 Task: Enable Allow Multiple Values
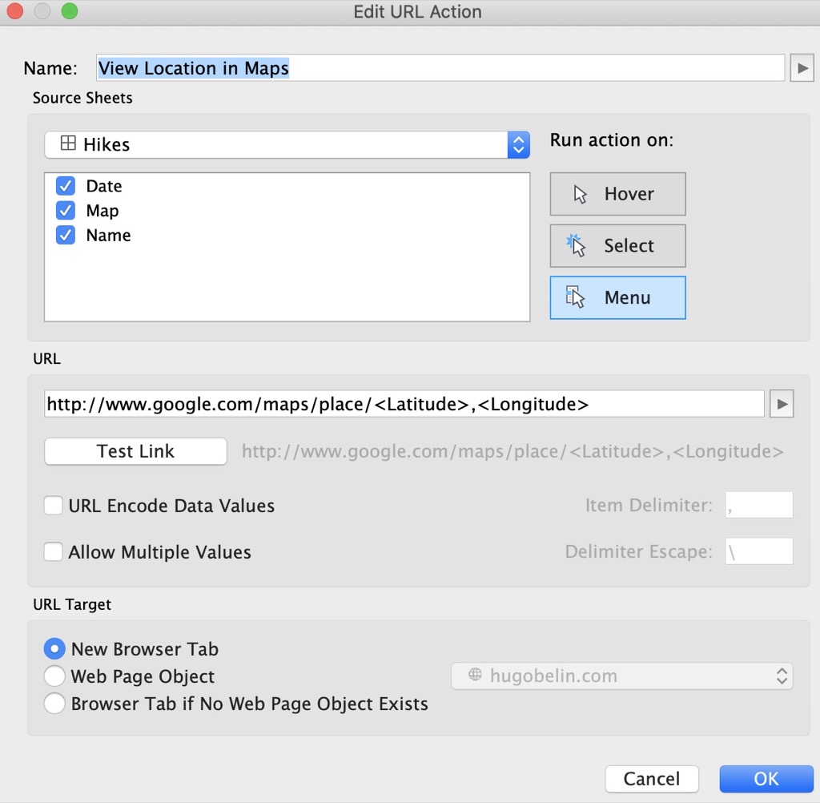pyautogui.click(x=53, y=551)
